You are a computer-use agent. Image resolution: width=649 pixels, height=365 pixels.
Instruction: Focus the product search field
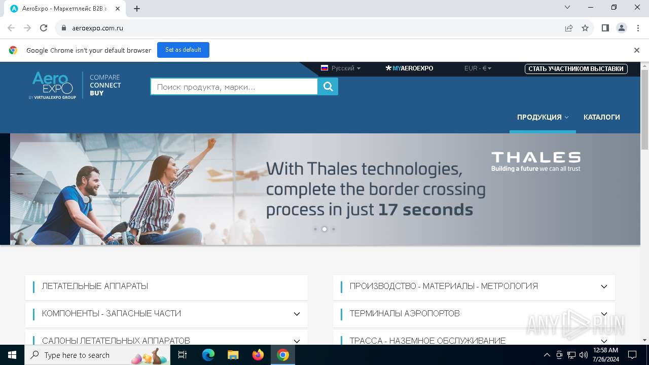234,87
